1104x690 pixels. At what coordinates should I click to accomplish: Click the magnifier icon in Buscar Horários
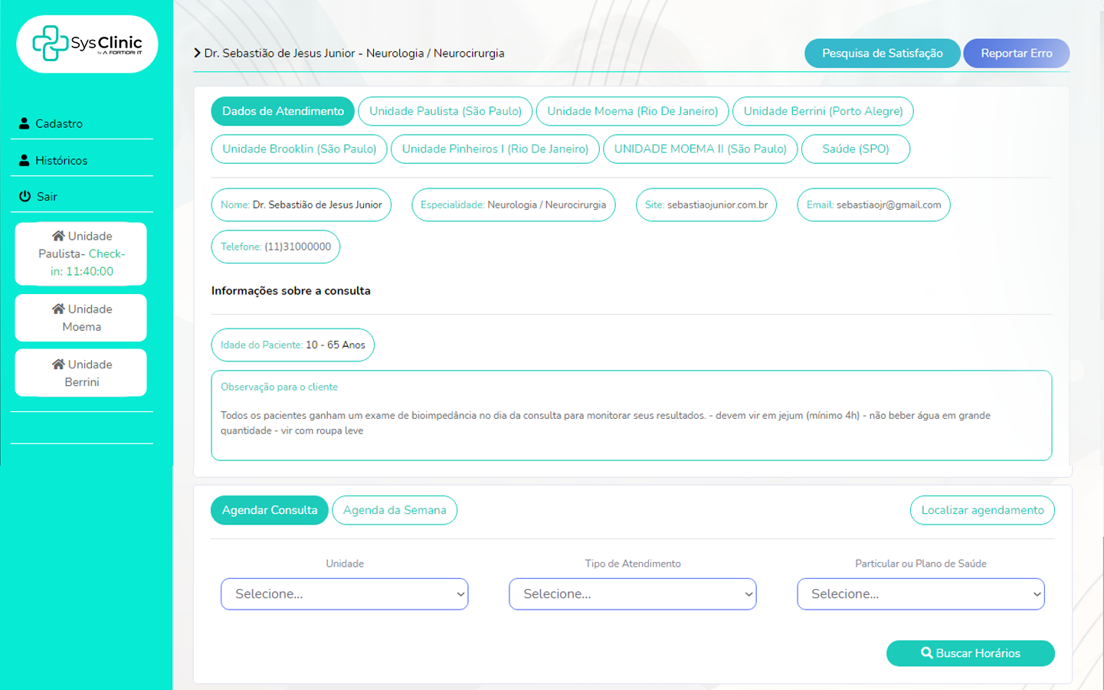tap(926, 653)
